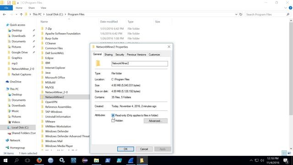Viewport: 293px width, 165px height.
Task: Open Firefox from the taskbar
Action: [x=39, y=160]
